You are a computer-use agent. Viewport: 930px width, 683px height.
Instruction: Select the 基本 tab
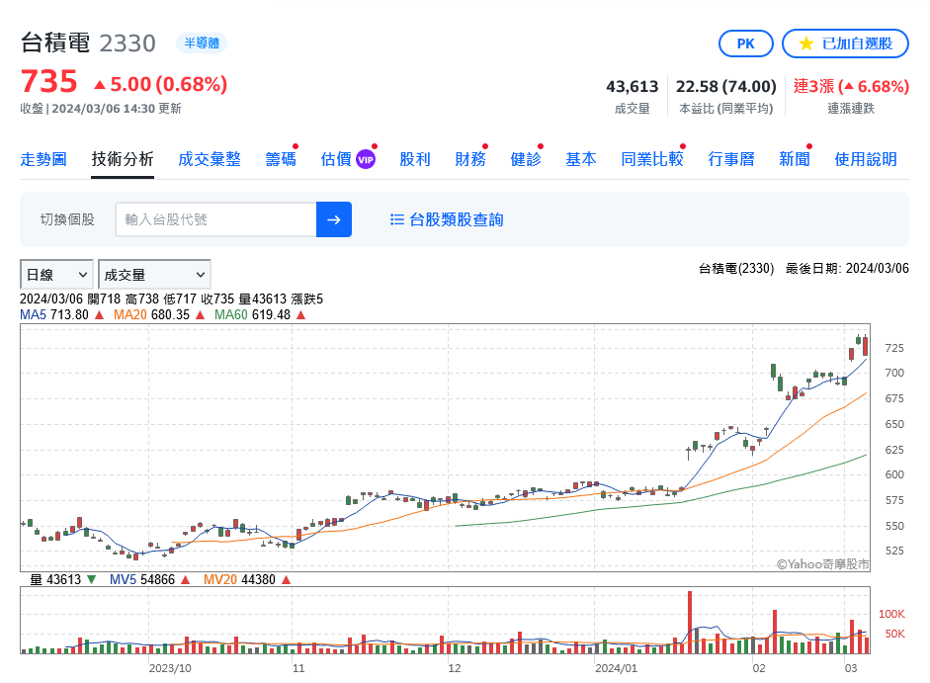click(x=581, y=159)
